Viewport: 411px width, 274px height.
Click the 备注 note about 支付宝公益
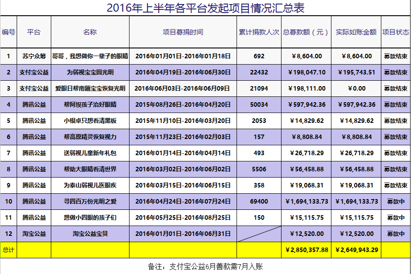point(205,266)
